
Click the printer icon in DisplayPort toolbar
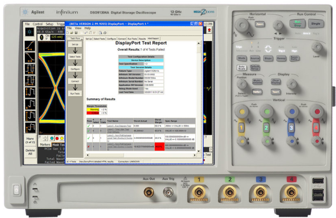coord(105,33)
